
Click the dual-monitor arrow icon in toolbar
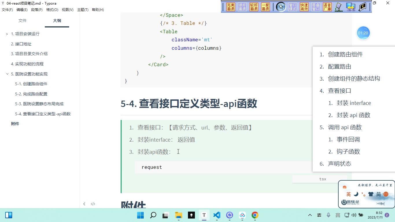(x=351, y=7)
